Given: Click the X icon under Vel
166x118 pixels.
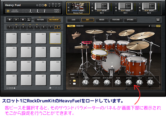Looking at the screenshot, I should 56,6.
